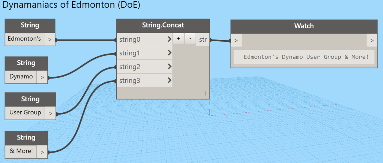
Task: Select the String.Concat node header
Action: point(163,26)
